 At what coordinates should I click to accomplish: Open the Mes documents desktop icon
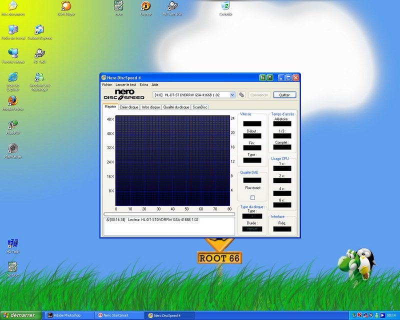coord(13,8)
